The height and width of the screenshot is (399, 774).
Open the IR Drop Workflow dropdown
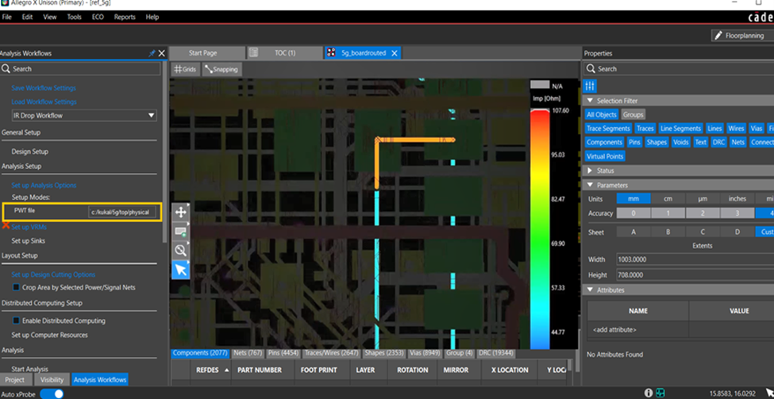pos(84,115)
